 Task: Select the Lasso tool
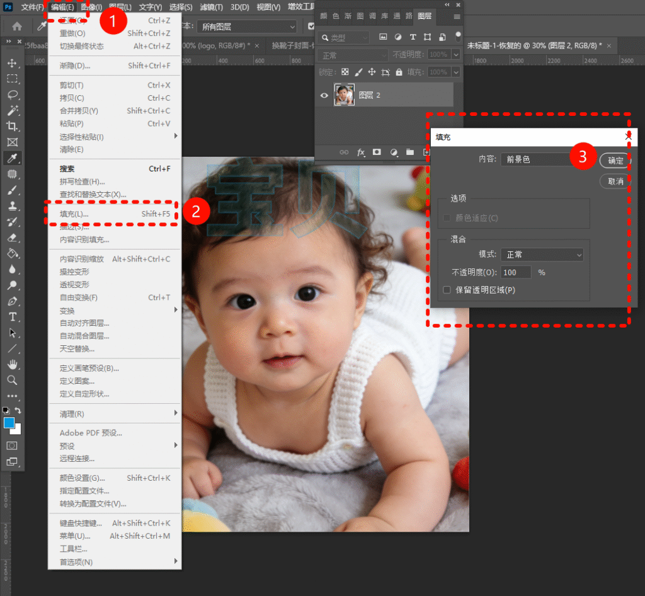pos(12,95)
